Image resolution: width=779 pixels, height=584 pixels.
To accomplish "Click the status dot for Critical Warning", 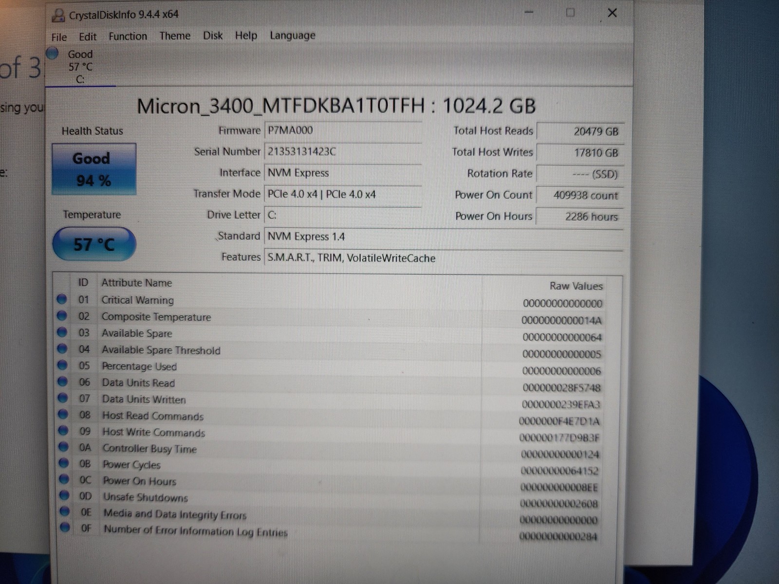I will point(62,299).
